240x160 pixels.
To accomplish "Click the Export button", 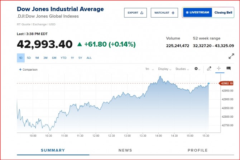I will [135, 13].
